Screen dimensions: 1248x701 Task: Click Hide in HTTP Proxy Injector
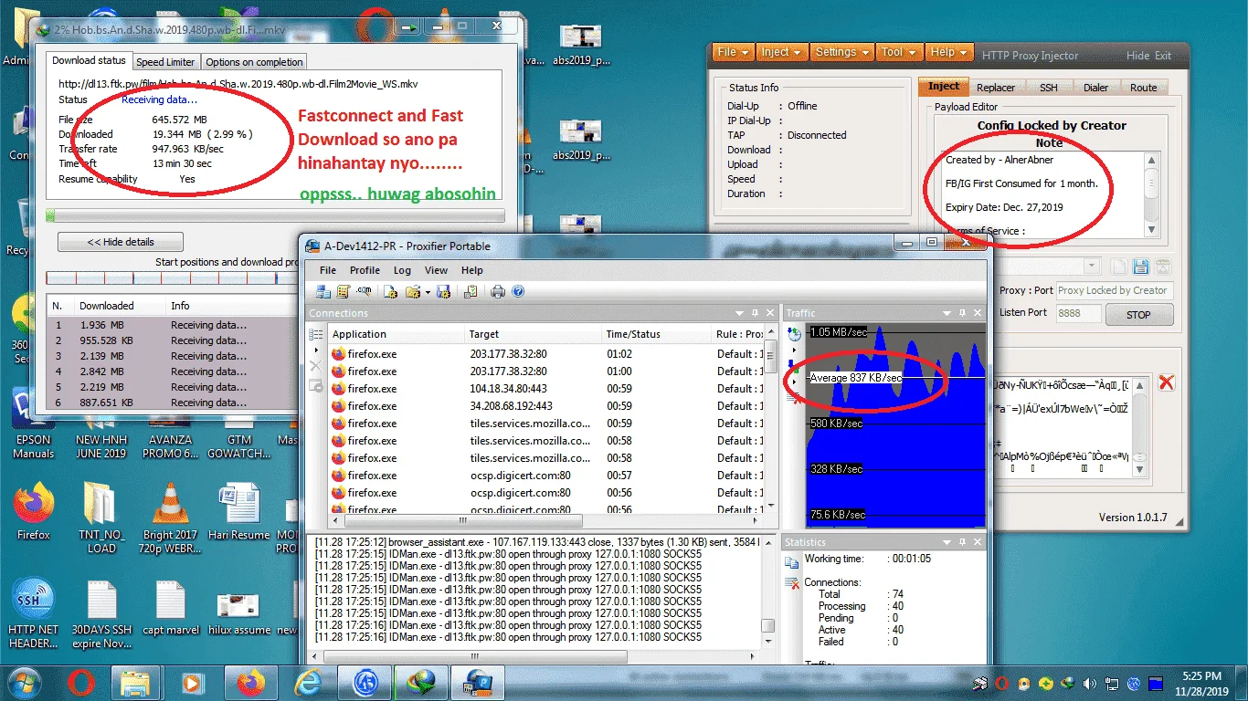(1137, 56)
